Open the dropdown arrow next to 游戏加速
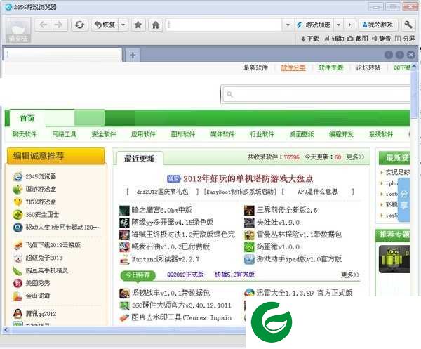 (x=338, y=25)
